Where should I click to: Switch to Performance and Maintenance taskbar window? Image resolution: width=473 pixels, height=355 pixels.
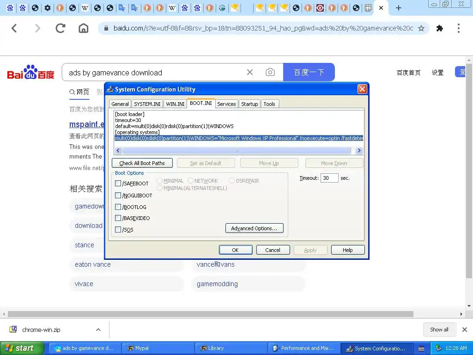304,349
